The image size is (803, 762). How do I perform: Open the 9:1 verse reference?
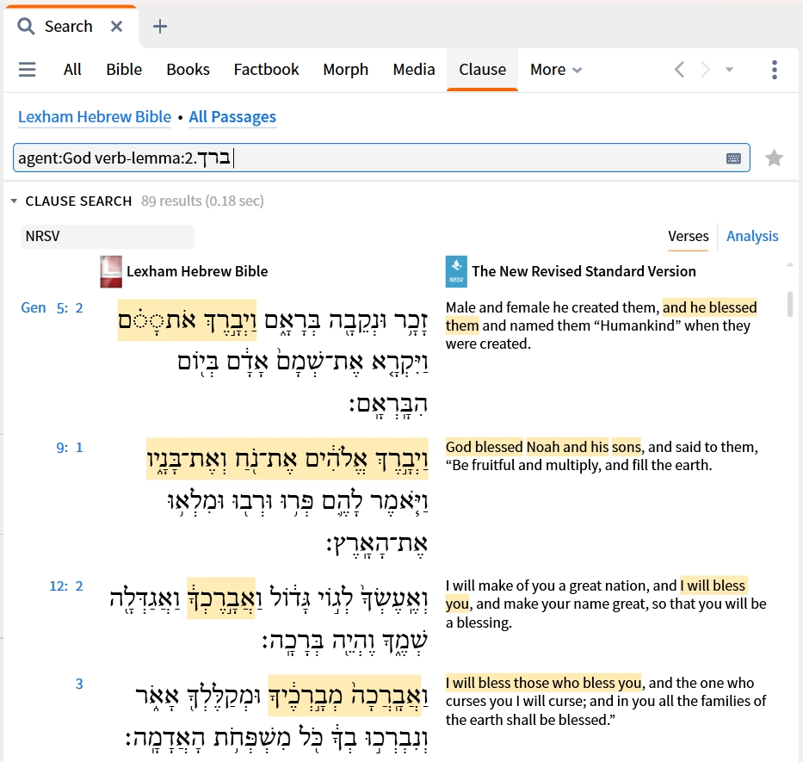(x=69, y=448)
